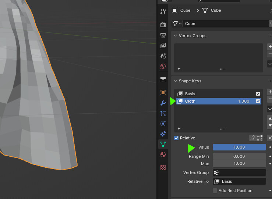Add a new shape key
This screenshot has height=199, width=272.
click(x=270, y=92)
